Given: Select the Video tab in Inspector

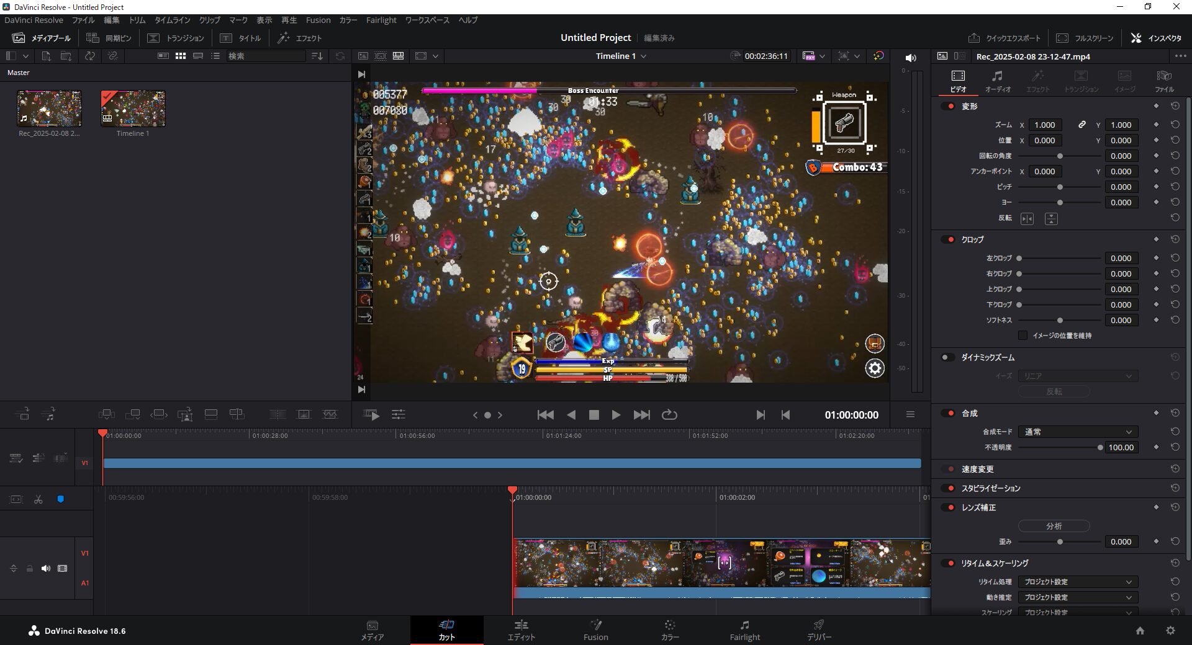Looking at the screenshot, I should pyautogui.click(x=958, y=81).
